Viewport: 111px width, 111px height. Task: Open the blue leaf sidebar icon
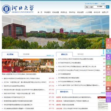(108, 51)
